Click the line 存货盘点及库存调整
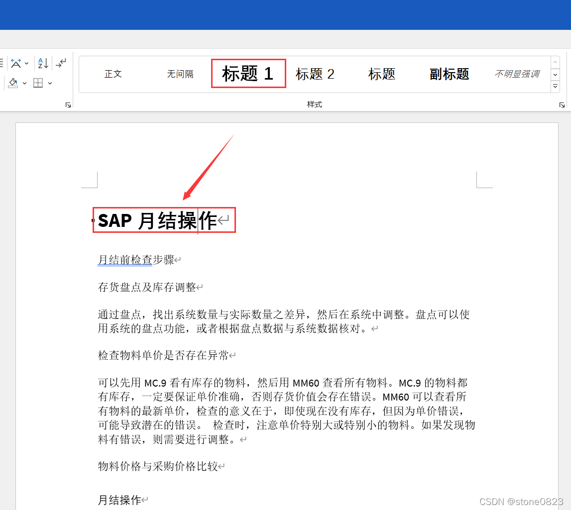 pyautogui.click(x=147, y=287)
